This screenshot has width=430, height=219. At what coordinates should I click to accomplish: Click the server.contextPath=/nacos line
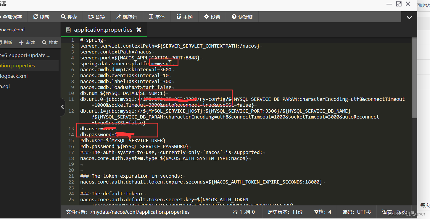(x=116, y=52)
